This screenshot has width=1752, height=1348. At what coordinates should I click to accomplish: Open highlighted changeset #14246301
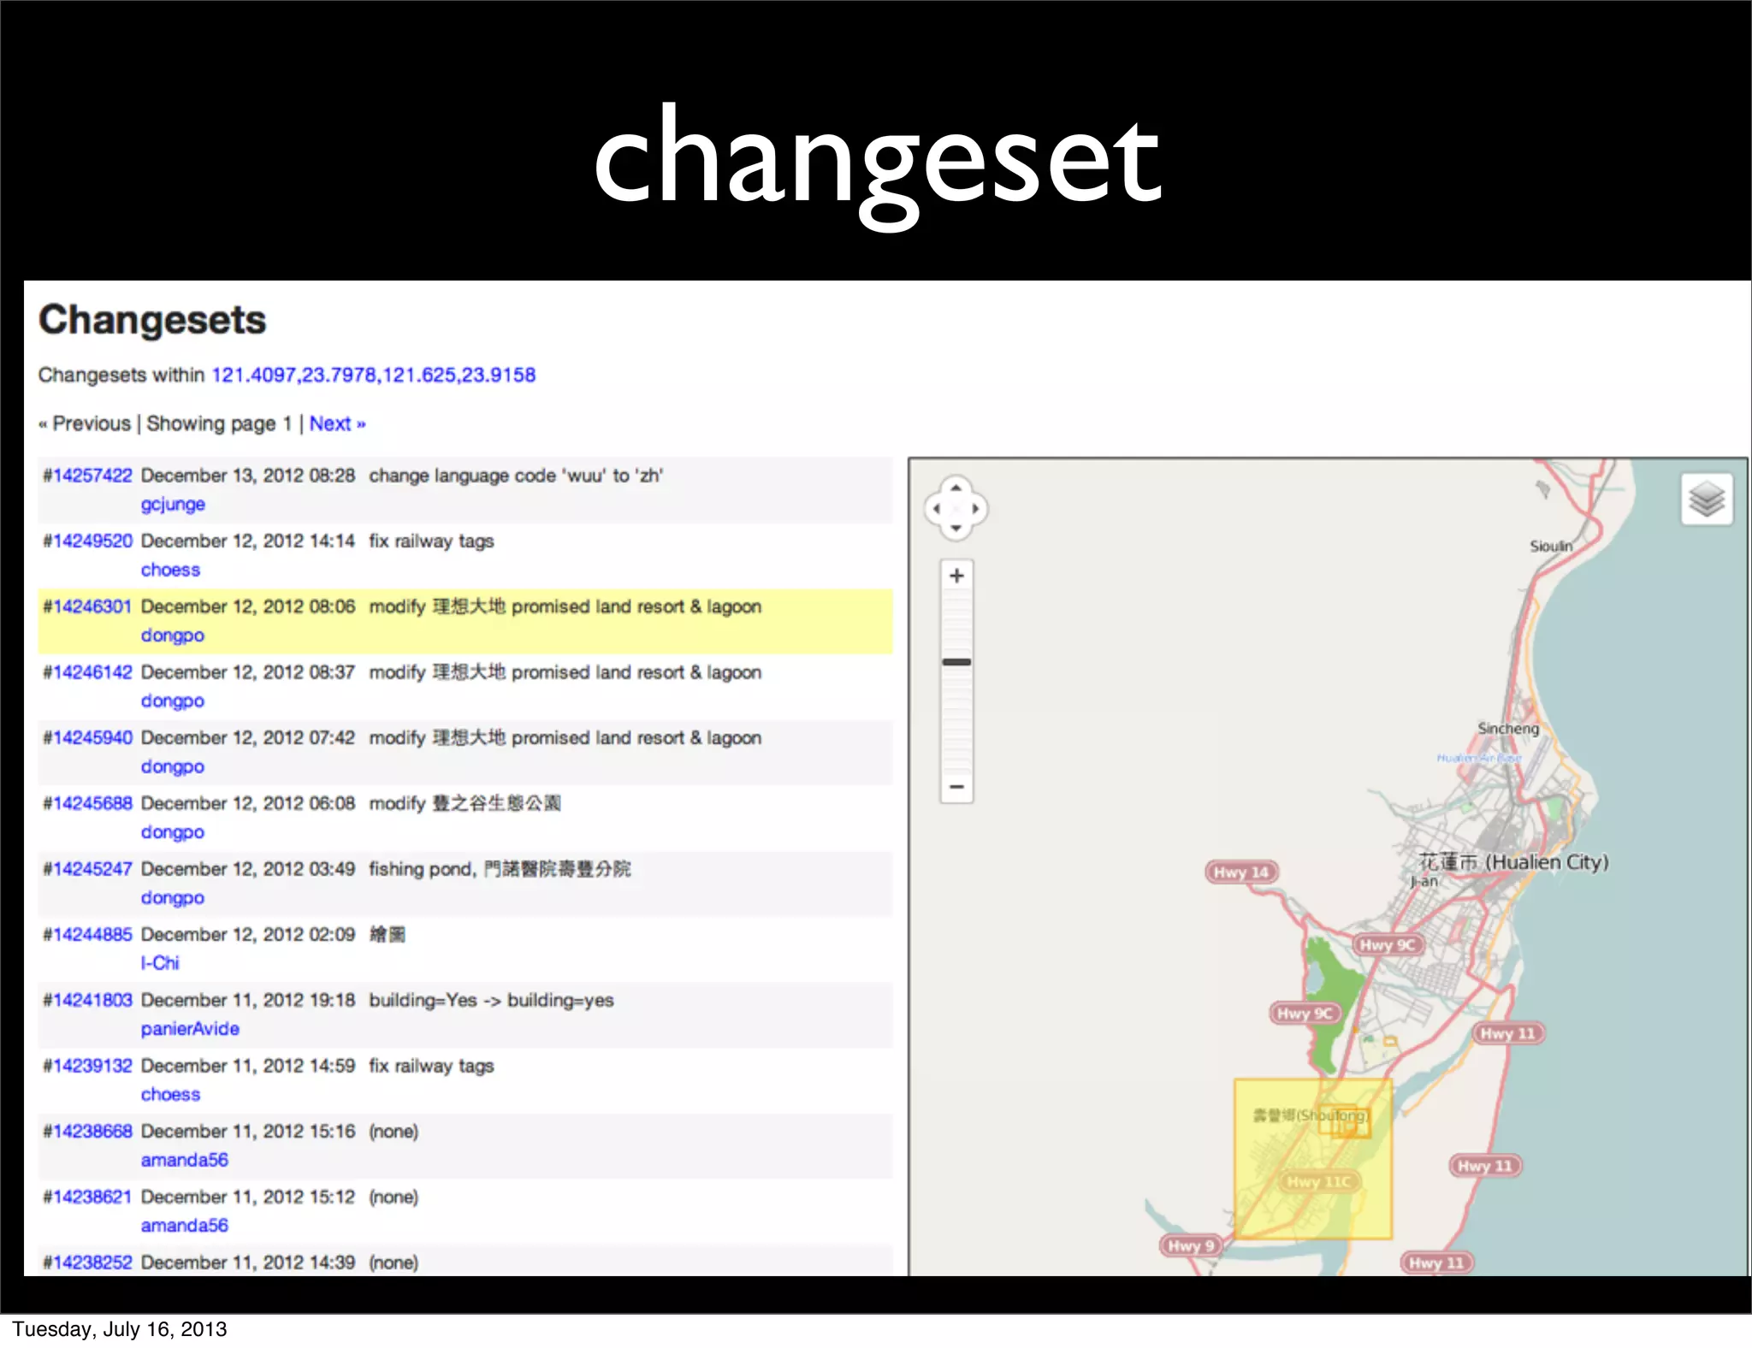[x=87, y=606]
